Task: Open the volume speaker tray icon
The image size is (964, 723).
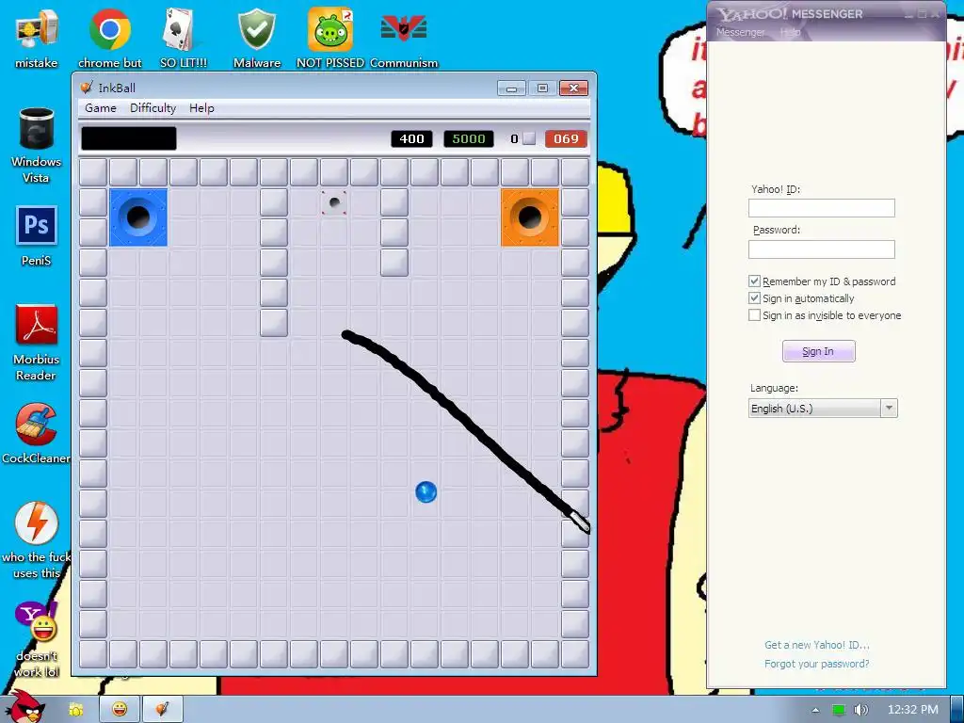Action: click(x=861, y=710)
